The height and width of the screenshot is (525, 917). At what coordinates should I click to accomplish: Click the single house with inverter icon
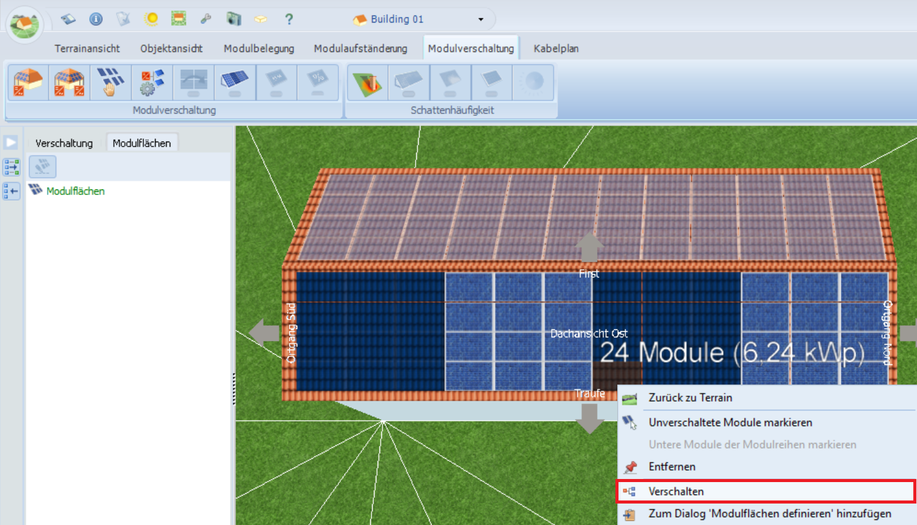pyautogui.click(x=28, y=82)
